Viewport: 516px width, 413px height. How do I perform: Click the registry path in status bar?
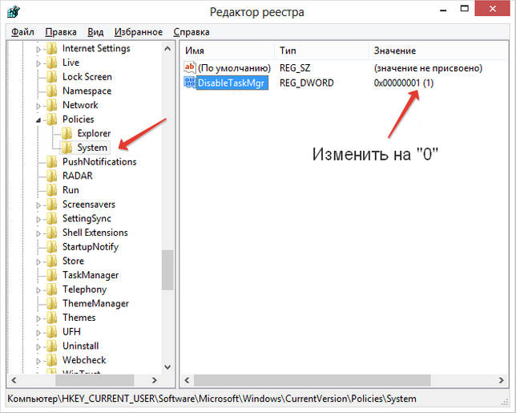212,399
